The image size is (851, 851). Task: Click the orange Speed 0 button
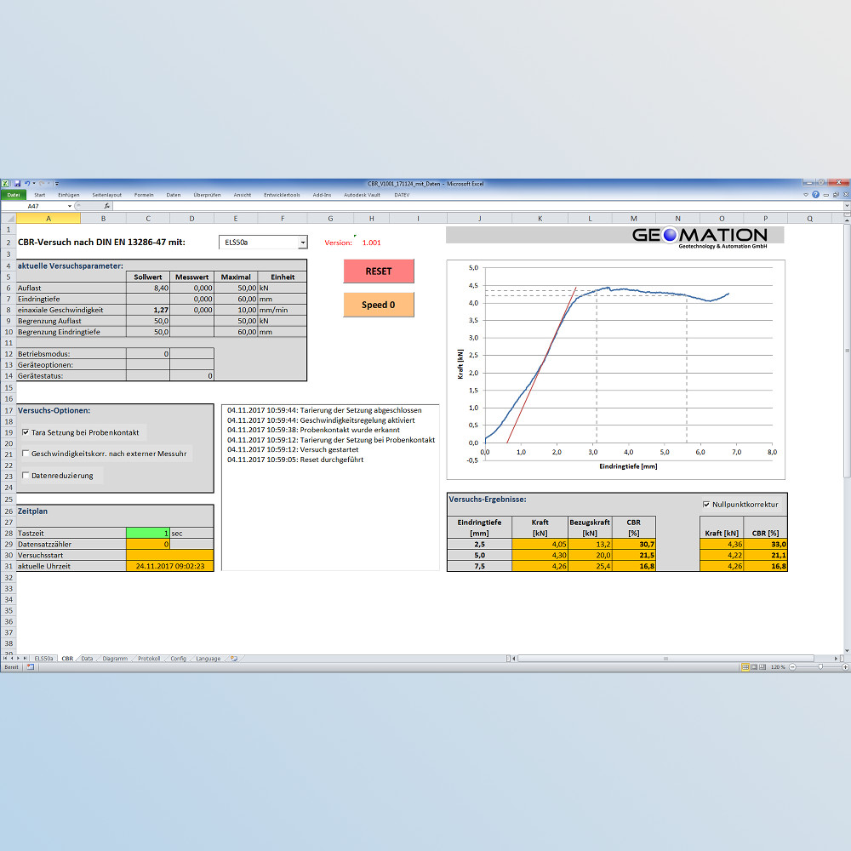click(379, 305)
